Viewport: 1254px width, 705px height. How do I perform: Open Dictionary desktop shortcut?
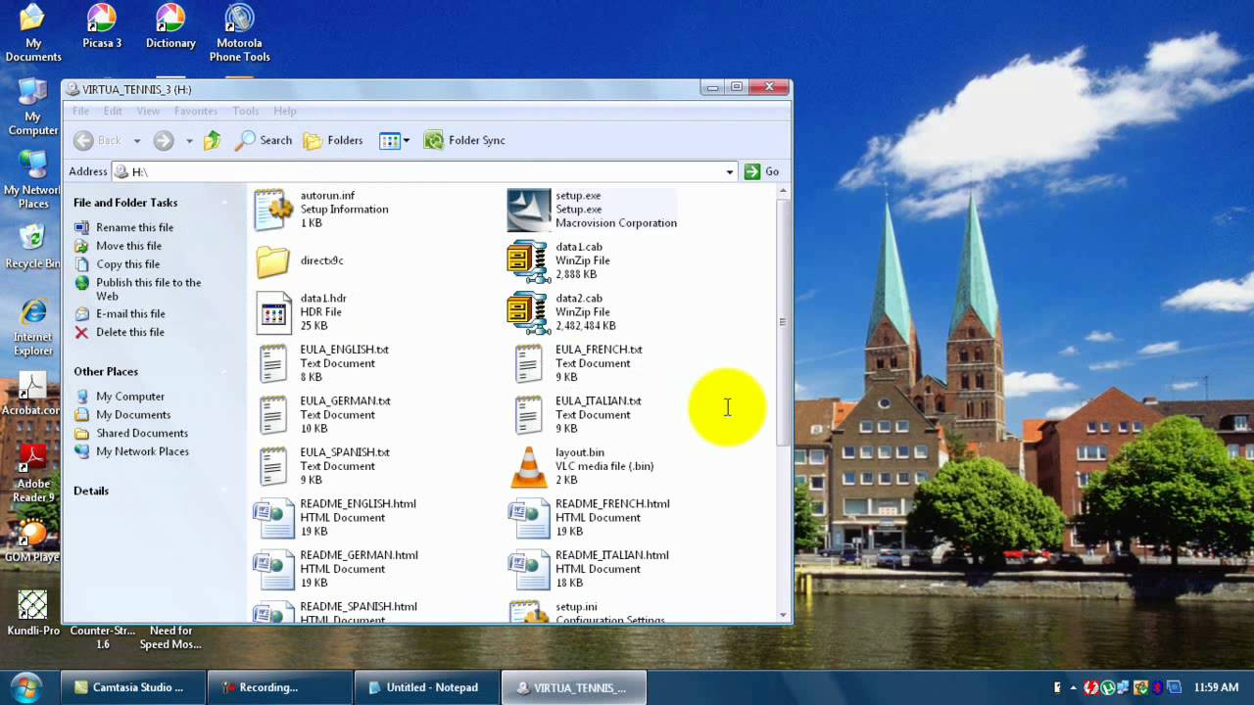pos(170,27)
